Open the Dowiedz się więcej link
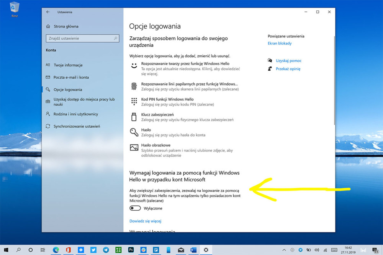 (145, 221)
